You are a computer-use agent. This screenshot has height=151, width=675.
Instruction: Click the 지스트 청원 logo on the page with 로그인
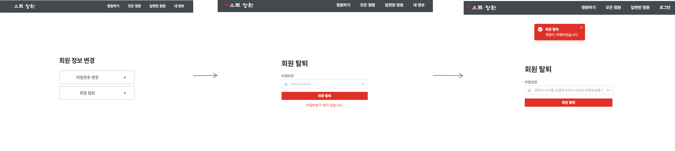click(481, 8)
